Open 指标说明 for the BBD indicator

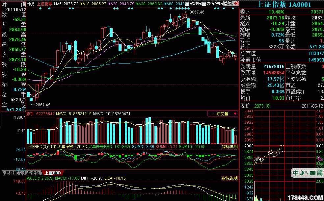pos(229,146)
